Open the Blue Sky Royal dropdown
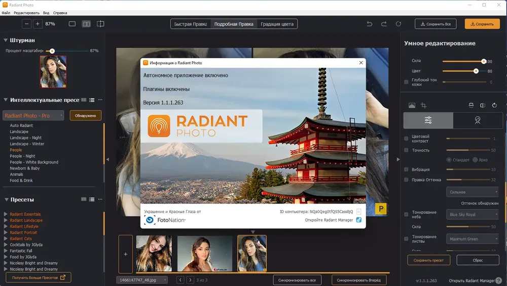Viewport: 507px width, 286px height. [473, 215]
